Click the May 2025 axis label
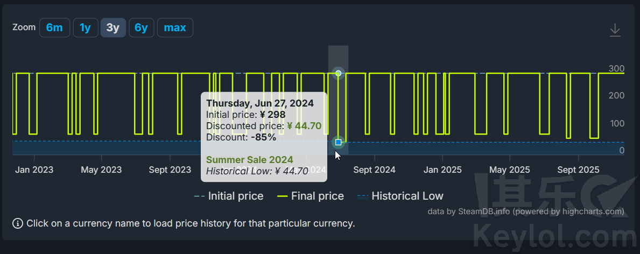Image resolution: width=640 pixels, height=254 pixels. 509,170
